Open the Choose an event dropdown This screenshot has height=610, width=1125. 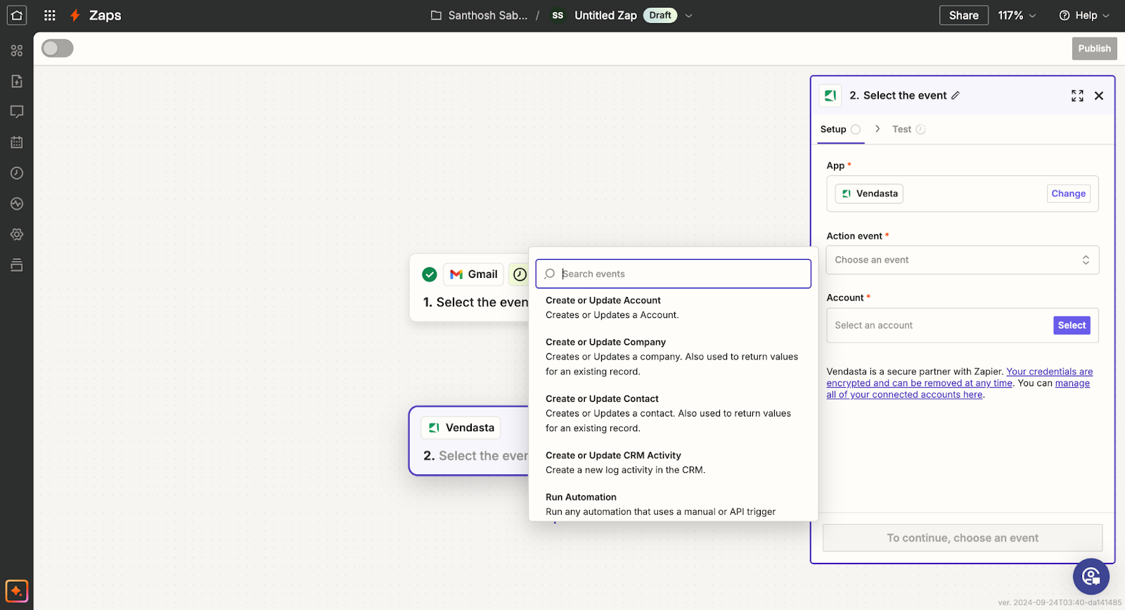962,260
